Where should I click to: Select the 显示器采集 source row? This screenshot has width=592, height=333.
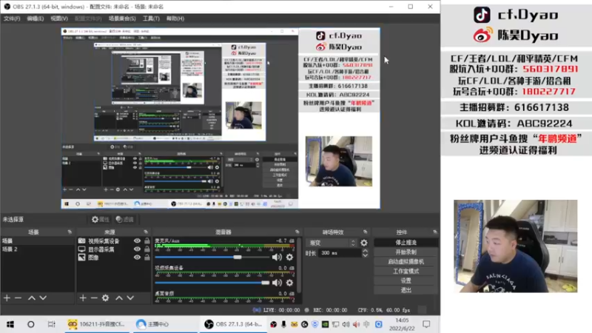click(x=114, y=249)
